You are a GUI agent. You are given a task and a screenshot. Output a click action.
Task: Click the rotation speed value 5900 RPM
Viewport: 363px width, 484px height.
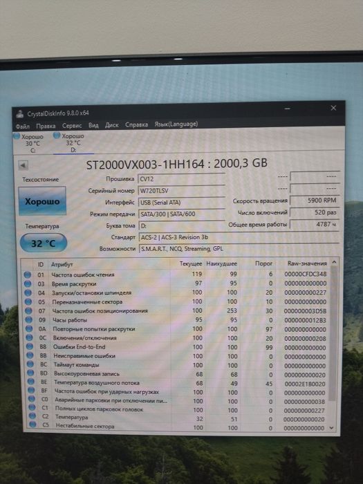[x=315, y=201]
